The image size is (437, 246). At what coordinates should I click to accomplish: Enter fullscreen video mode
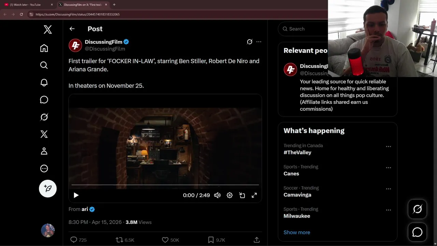254,195
